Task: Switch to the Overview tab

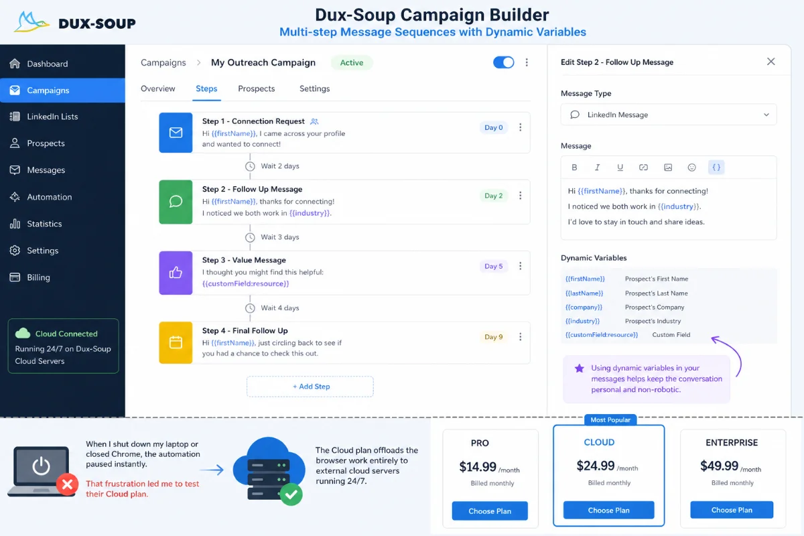Action: tap(158, 88)
